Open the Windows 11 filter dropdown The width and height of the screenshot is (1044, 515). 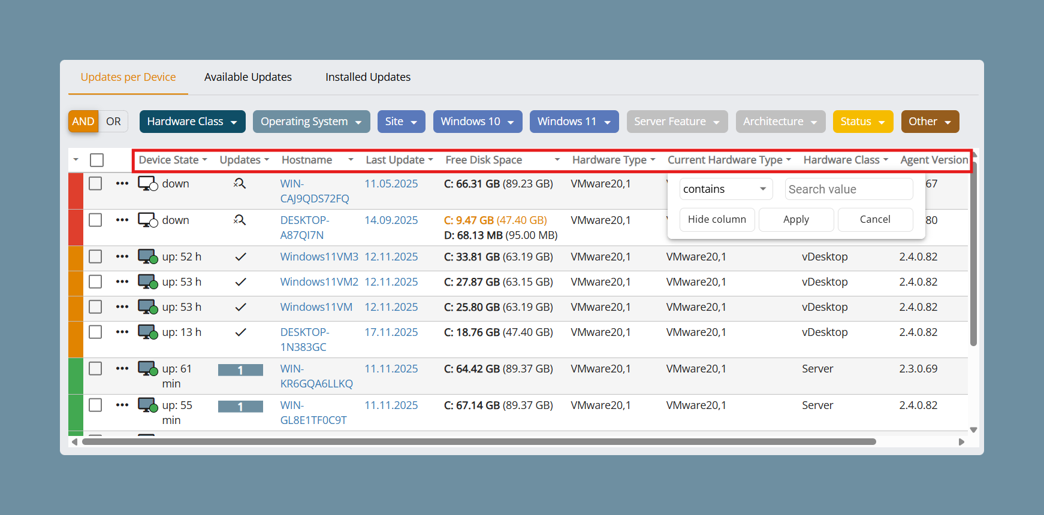(x=574, y=122)
